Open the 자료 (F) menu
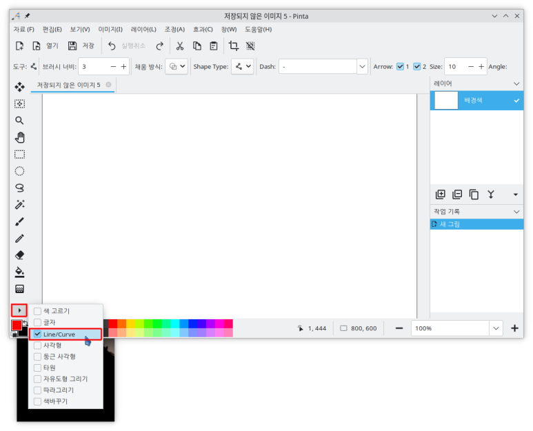533x431 pixels. pos(24,30)
